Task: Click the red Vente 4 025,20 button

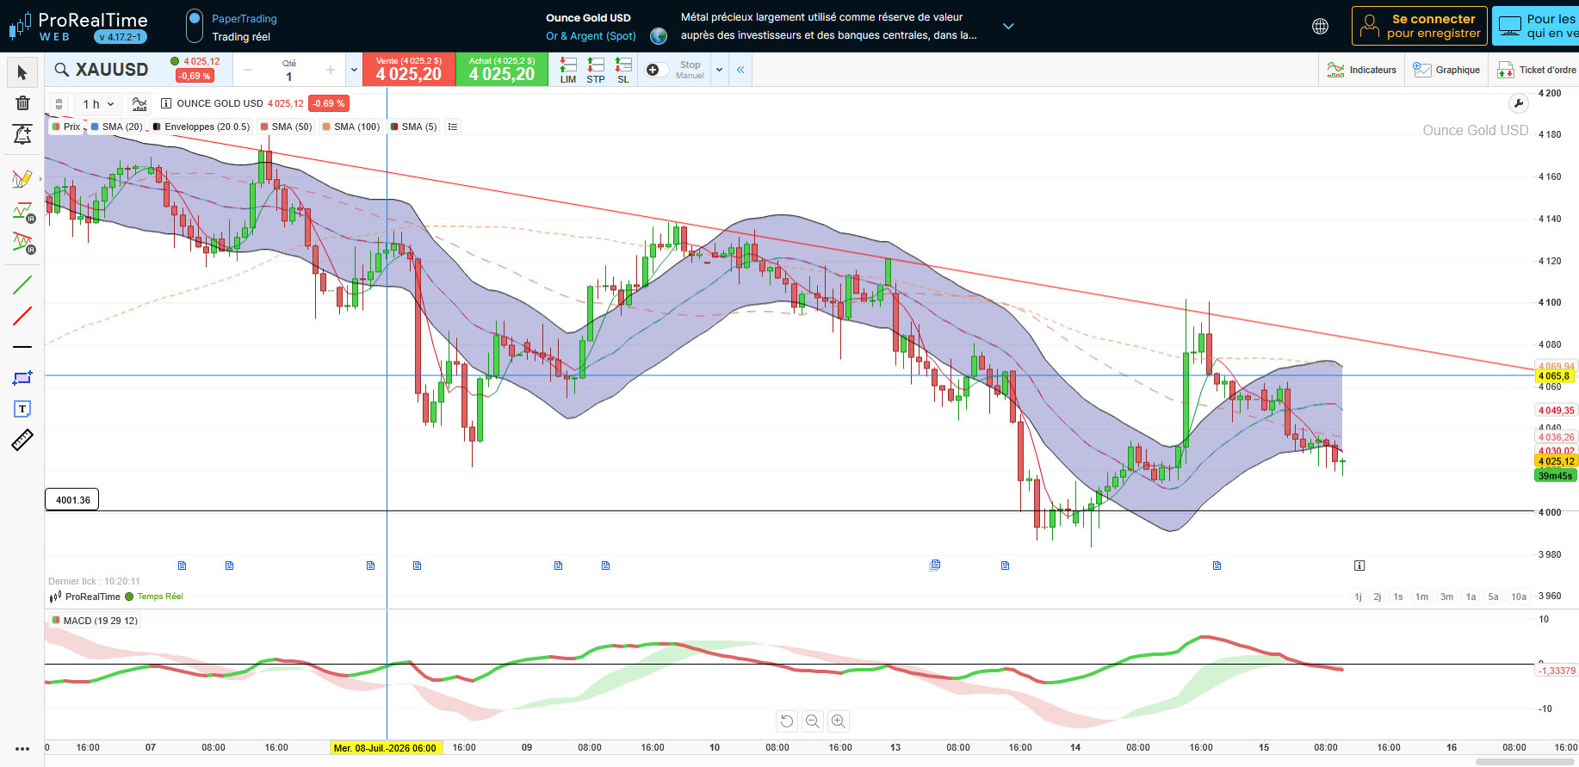Action: point(409,70)
